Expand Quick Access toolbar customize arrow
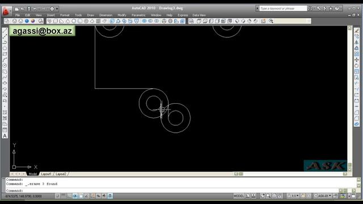The height and width of the screenshot is (204, 363). 57,9
